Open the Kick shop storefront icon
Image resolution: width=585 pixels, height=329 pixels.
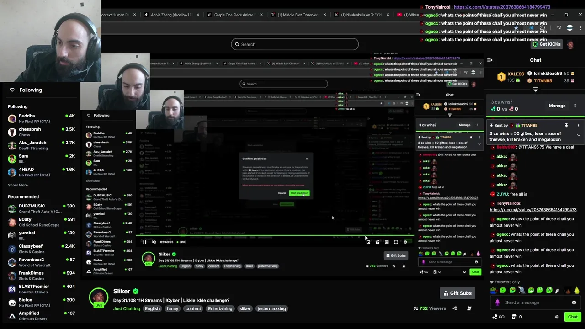(514, 317)
